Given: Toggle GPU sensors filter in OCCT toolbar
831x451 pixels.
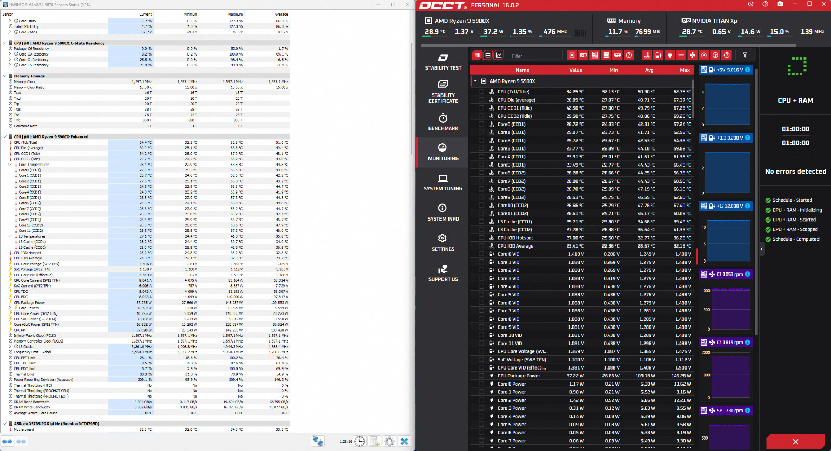Looking at the screenshot, I should click(583, 55).
